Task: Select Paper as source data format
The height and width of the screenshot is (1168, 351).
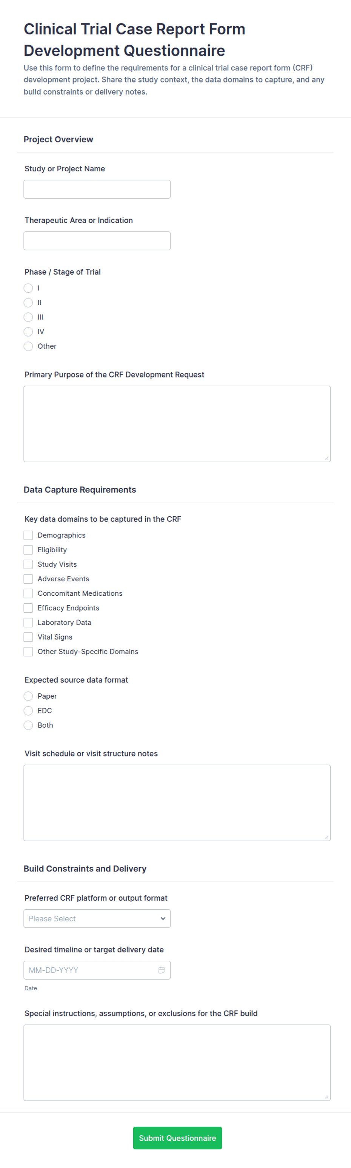Action: pyautogui.click(x=28, y=696)
